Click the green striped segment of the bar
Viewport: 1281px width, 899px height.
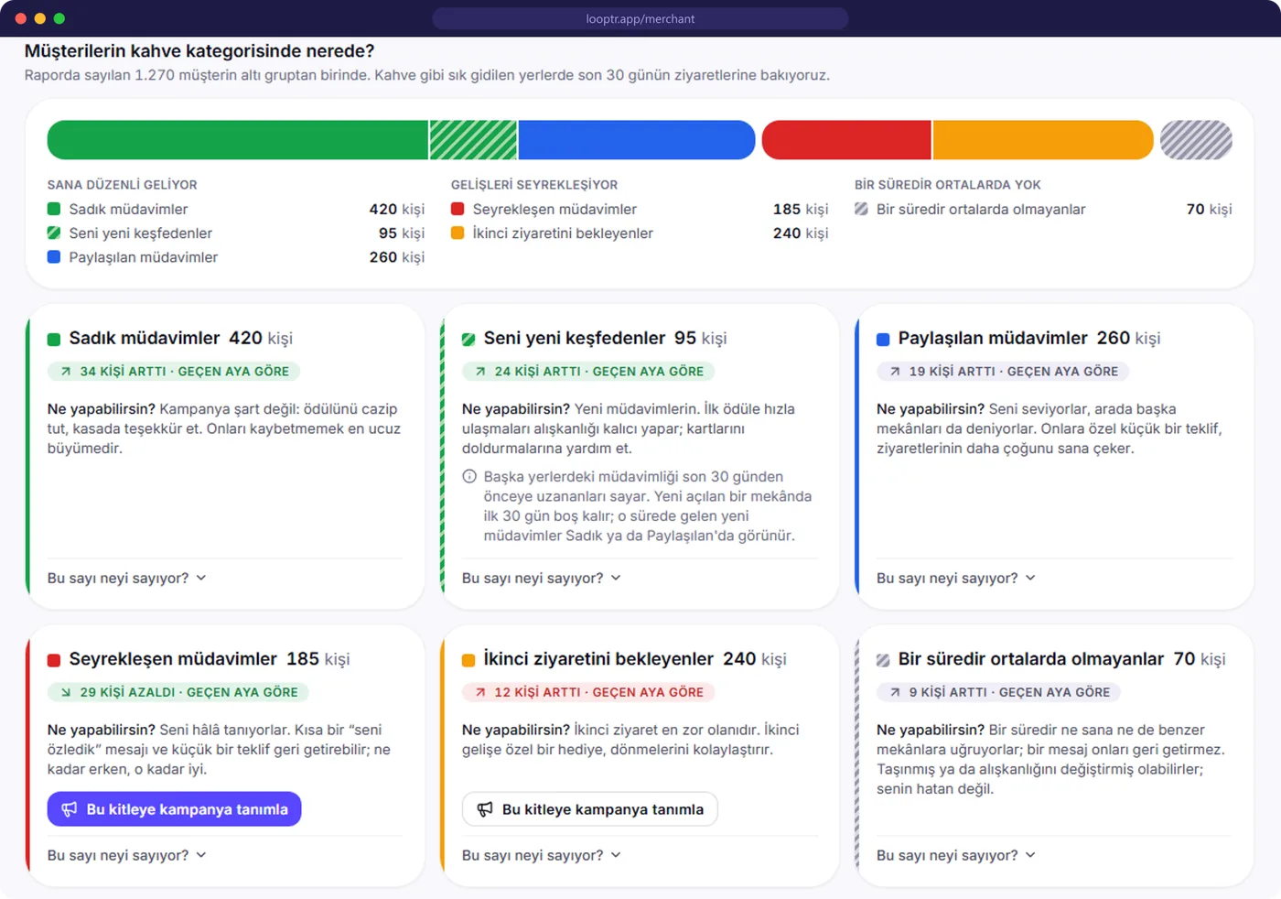pyautogui.click(x=474, y=140)
